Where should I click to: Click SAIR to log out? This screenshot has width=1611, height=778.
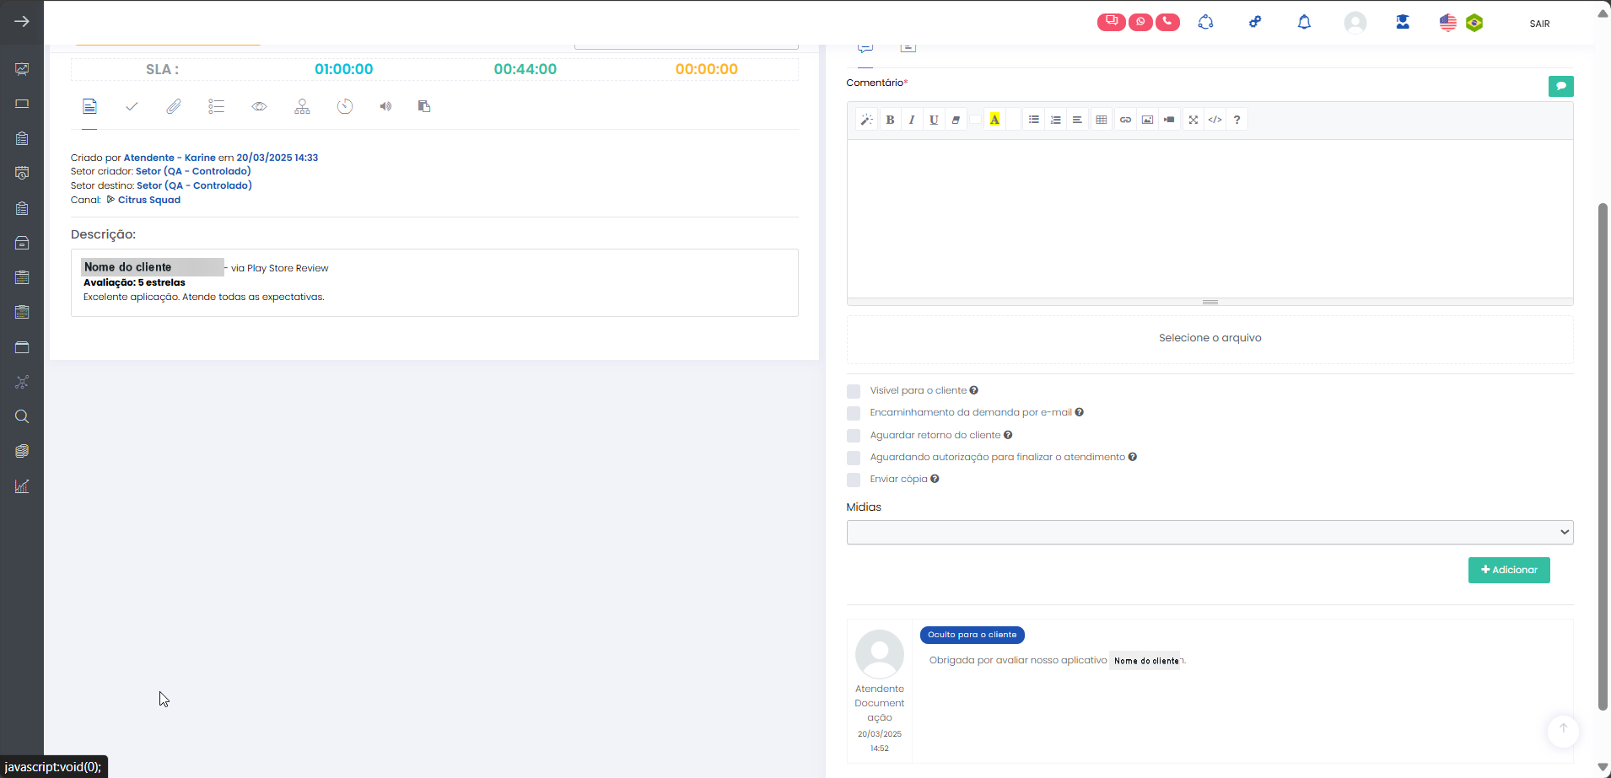click(1539, 24)
